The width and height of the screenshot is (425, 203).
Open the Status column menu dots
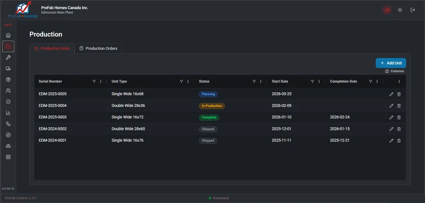click(261, 82)
